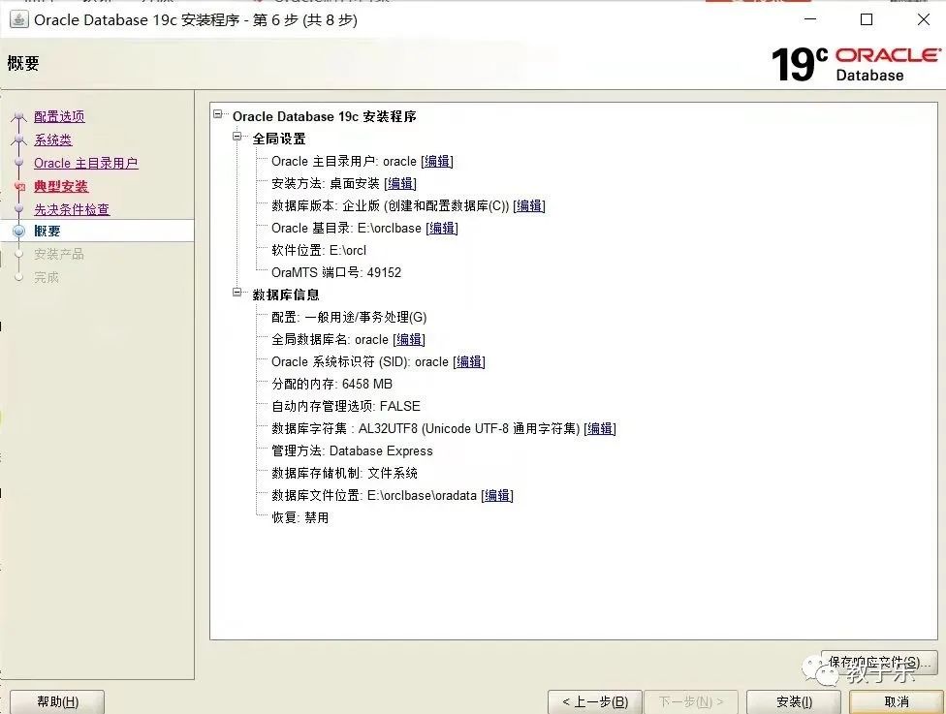
Task: Click the 完成 step in sidebar
Action: pyautogui.click(x=47, y=277)
